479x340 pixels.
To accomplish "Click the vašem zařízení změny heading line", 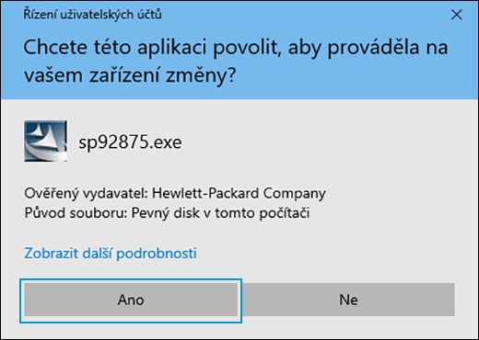I will click(130, 75).
